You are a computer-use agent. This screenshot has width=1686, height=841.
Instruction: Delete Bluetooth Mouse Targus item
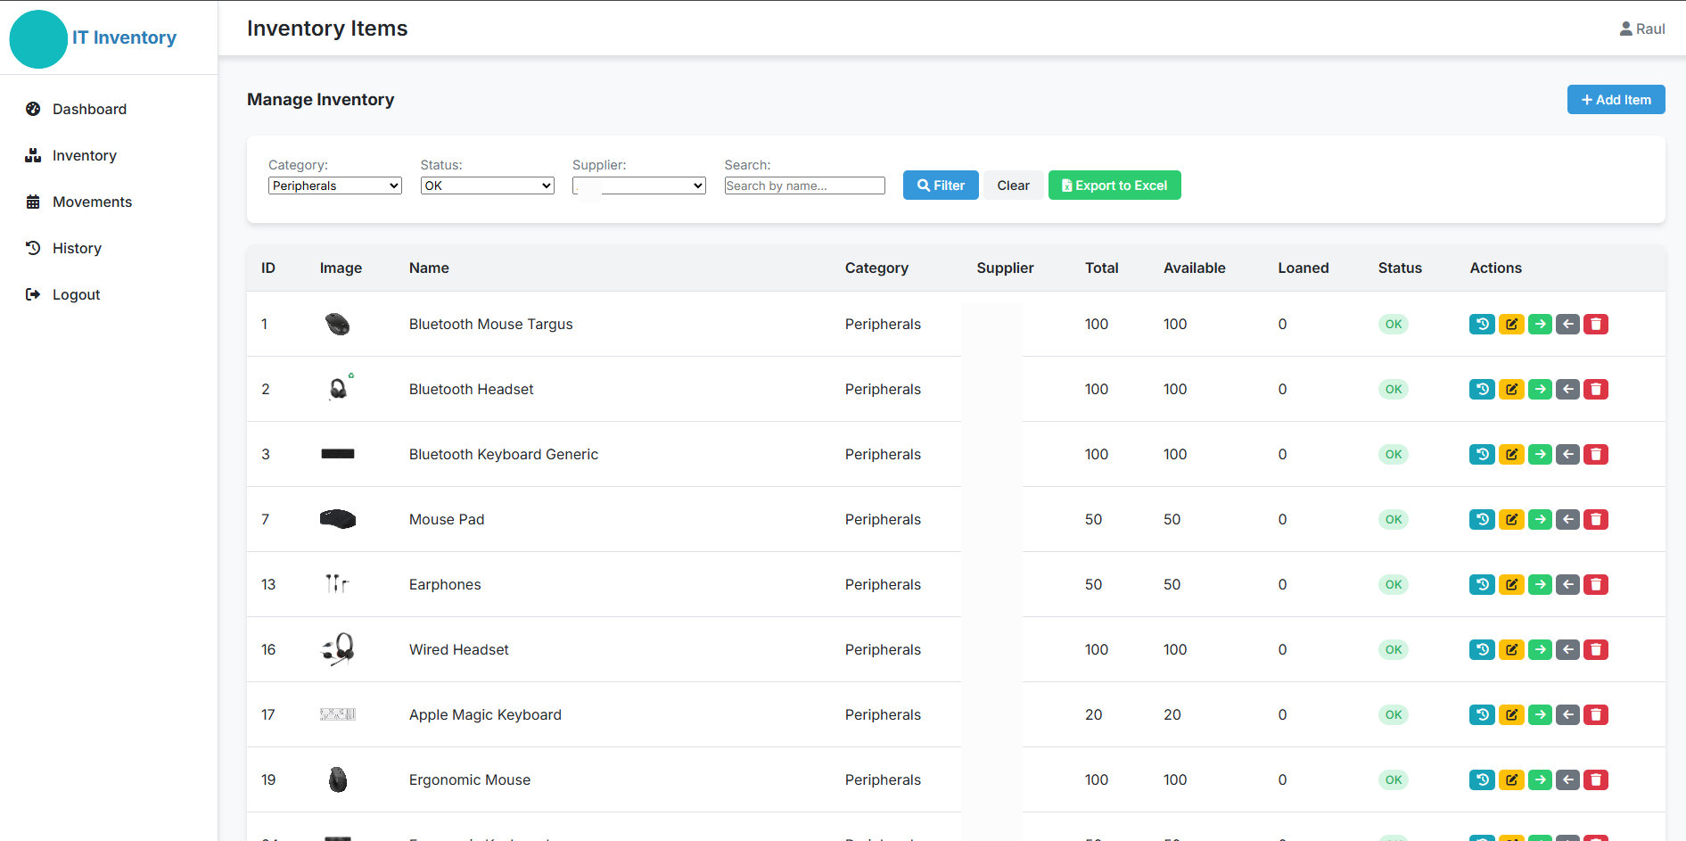click(1596, 324)
